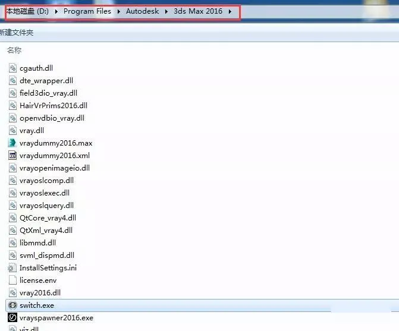Click the blank icon of license.env

point(12,280)
